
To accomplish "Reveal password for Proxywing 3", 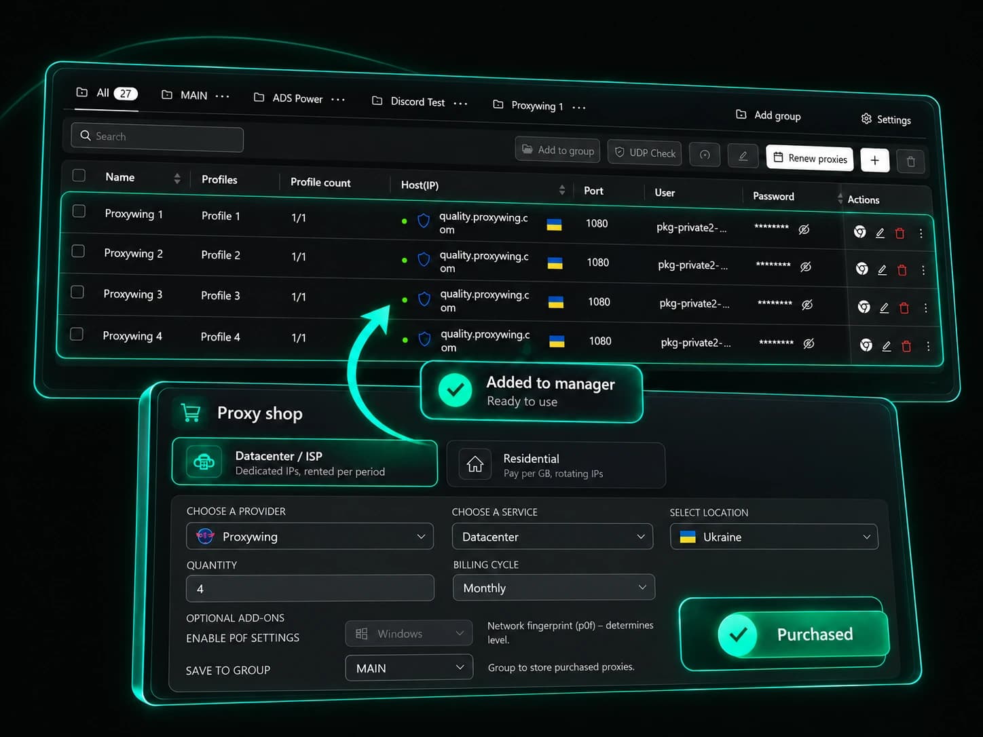I will (x=807, y=305).
